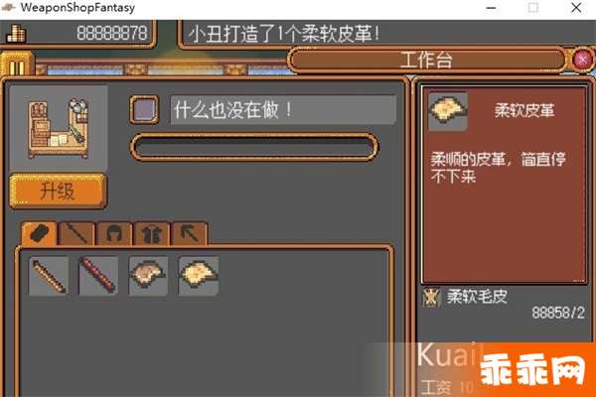Click the empty crafting slot box

click(x=144, y=110)
